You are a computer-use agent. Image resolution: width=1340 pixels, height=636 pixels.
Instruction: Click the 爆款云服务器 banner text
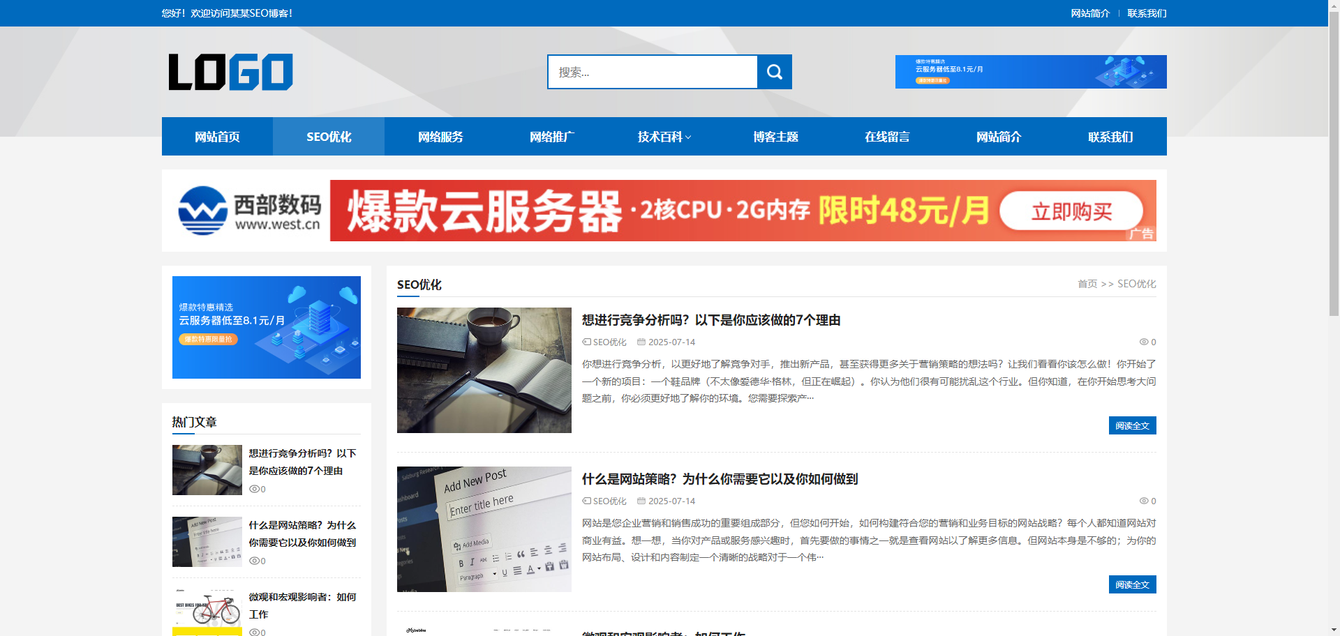click(484, 211)
